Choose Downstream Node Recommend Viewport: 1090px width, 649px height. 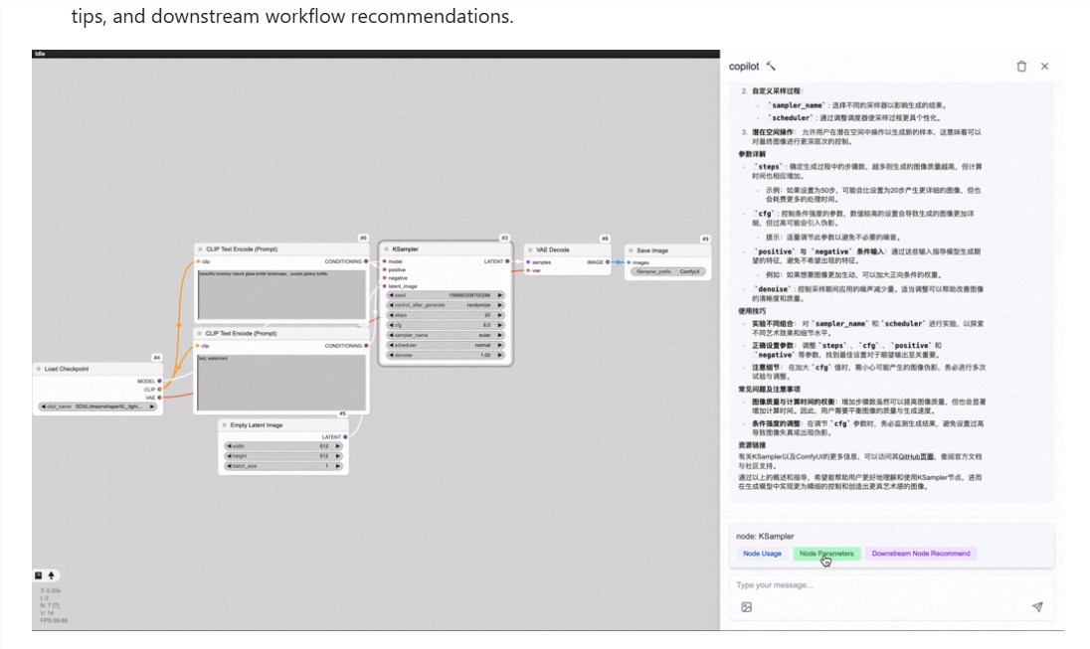coord(920,554)
